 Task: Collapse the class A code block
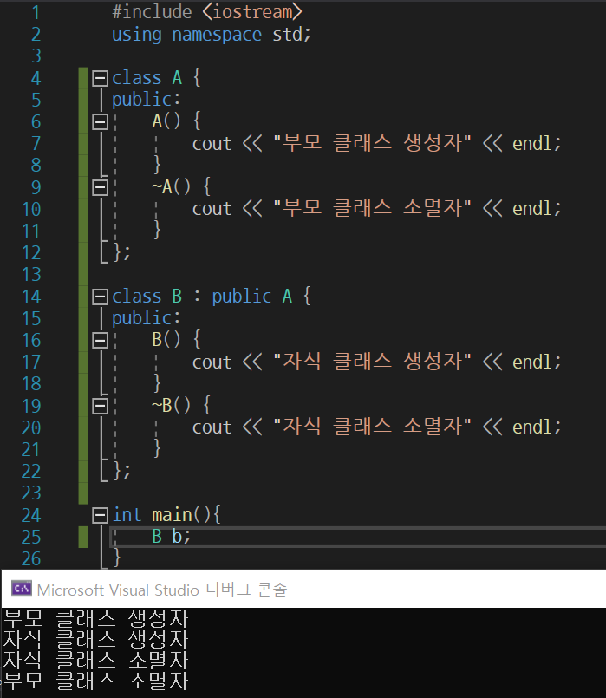[100, 78]
